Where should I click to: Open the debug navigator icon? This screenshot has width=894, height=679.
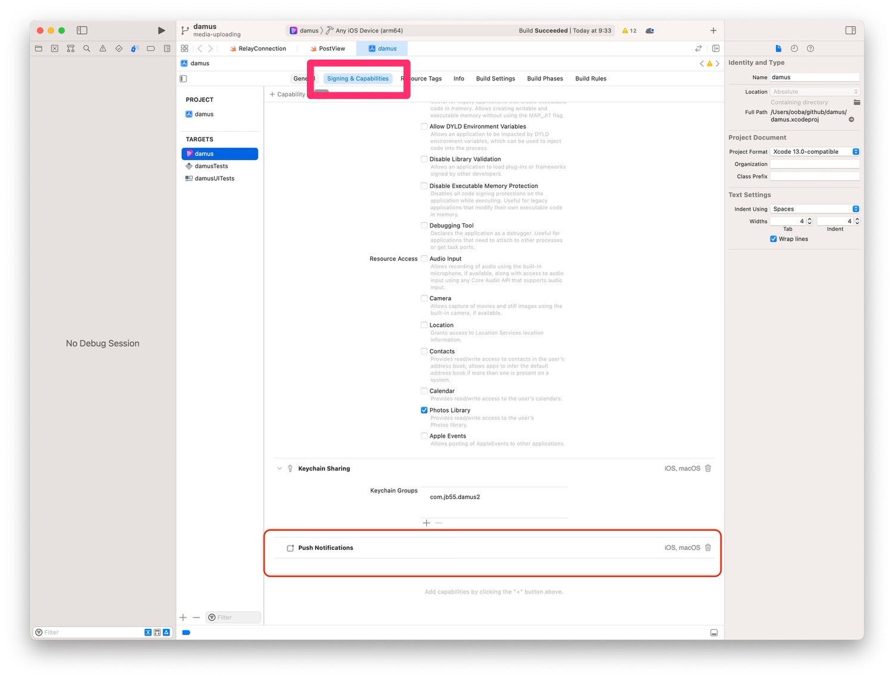135,49
